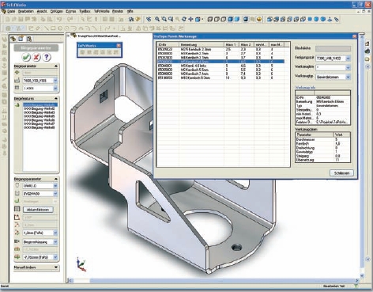
Task: Select the zoom to area magnifier tool
Action: (x=164, y=19)
